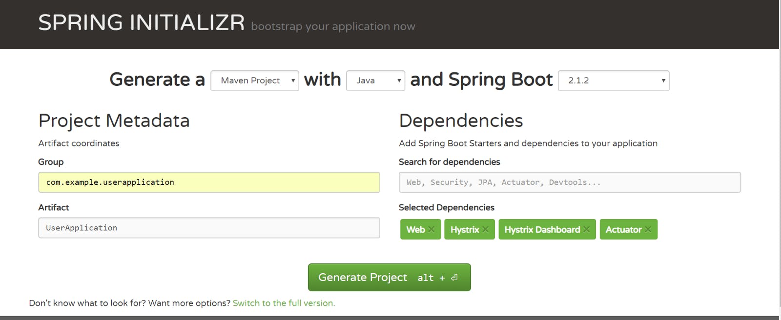Select the Actuator tag label

pyautogui.click(x=623, y=230)
